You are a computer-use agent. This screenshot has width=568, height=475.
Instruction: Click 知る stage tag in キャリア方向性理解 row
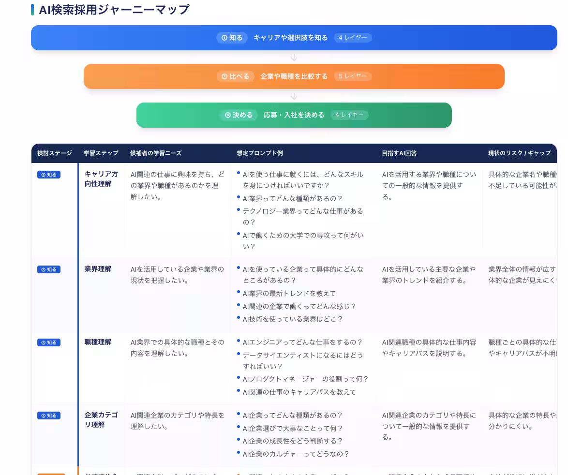point(49,175)
